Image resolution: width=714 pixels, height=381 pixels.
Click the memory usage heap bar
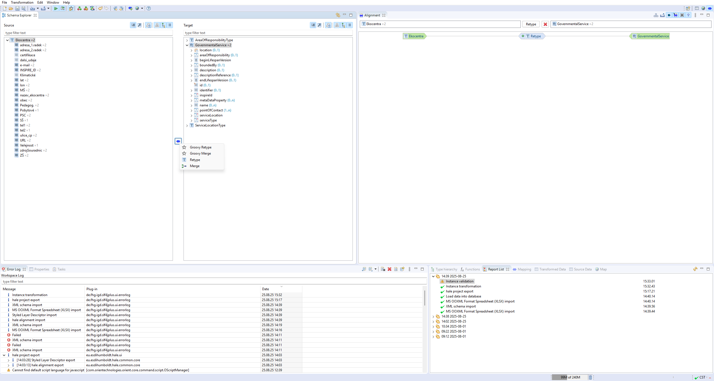point(570,377)
